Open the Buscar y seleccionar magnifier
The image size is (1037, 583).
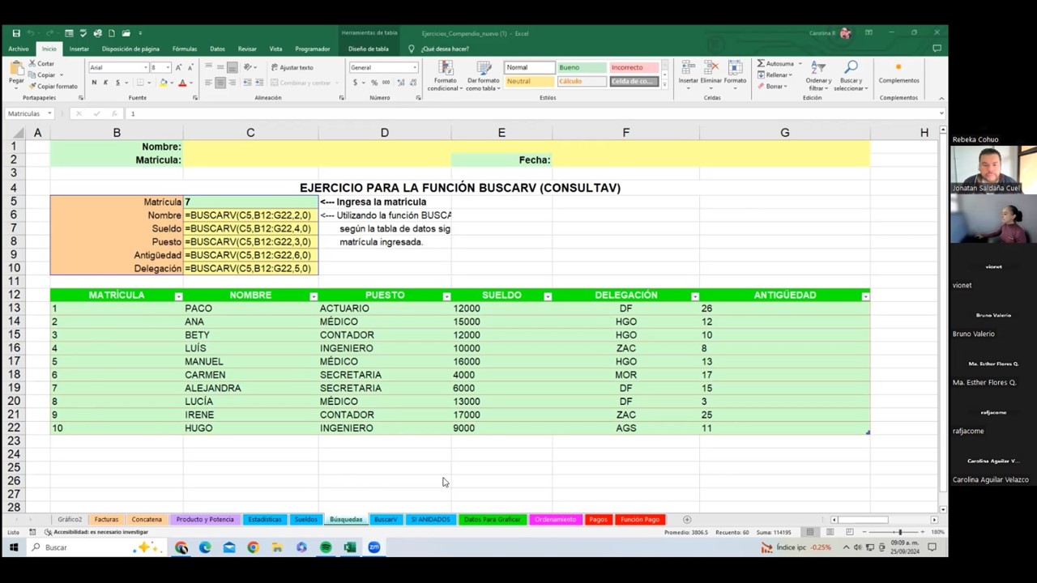[851, 74]
